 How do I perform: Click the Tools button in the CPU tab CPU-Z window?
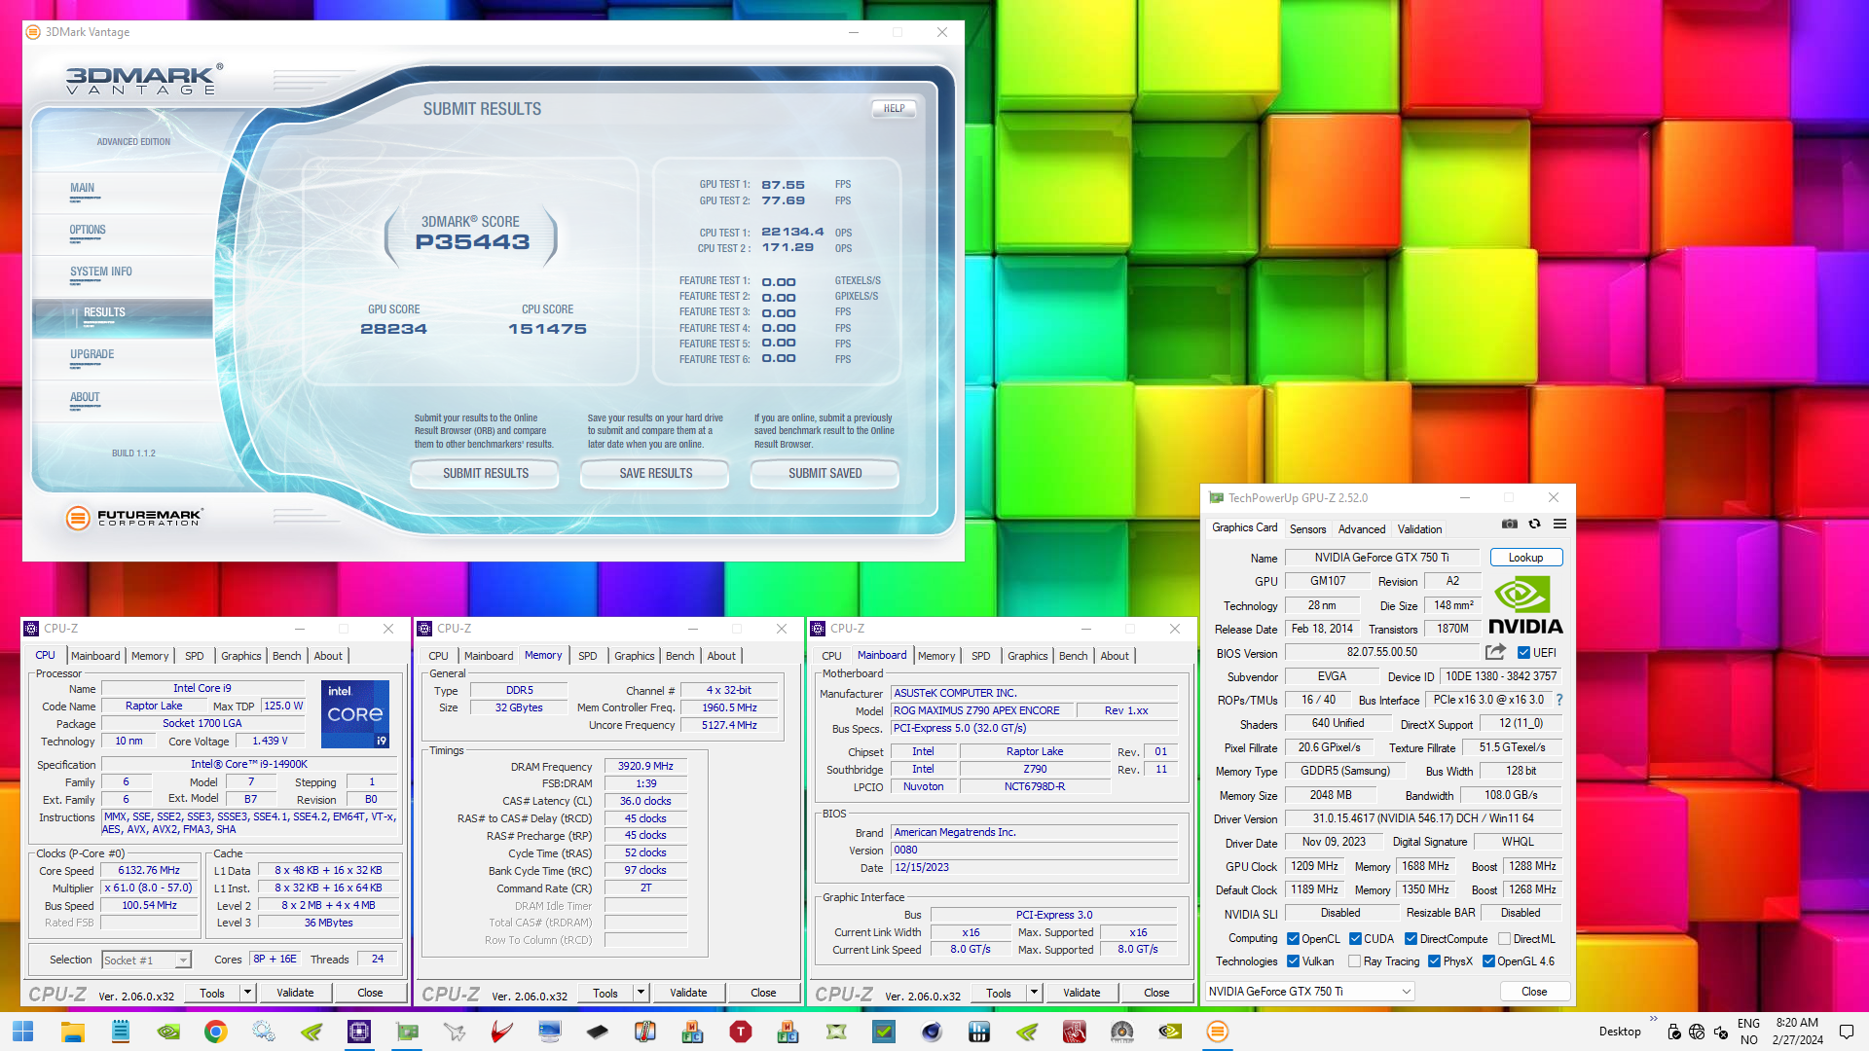[212, 993]
